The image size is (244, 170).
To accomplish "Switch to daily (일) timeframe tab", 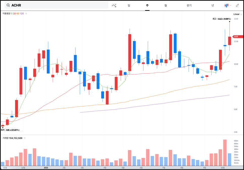I will (129, 5).
